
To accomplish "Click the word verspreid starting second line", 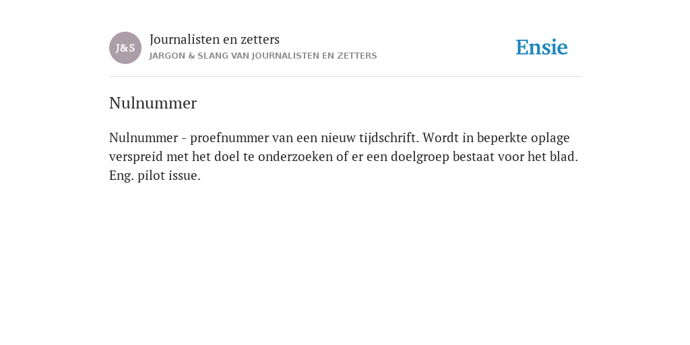I will click(136, 157).
